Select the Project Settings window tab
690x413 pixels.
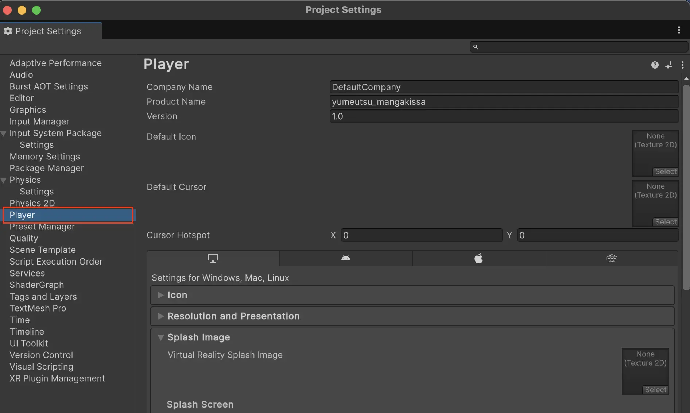[51, 31]
